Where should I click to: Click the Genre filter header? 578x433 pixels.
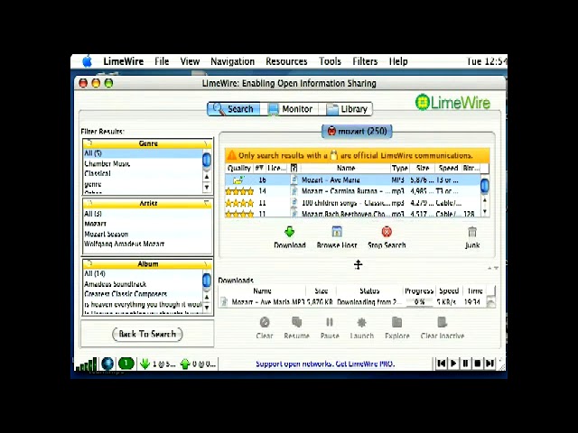[x=148, y=143]
